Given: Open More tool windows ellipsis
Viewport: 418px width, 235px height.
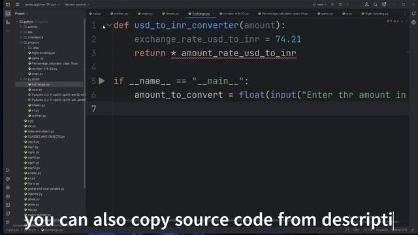Looking at the screenshot, I should (x=8, y=31).
